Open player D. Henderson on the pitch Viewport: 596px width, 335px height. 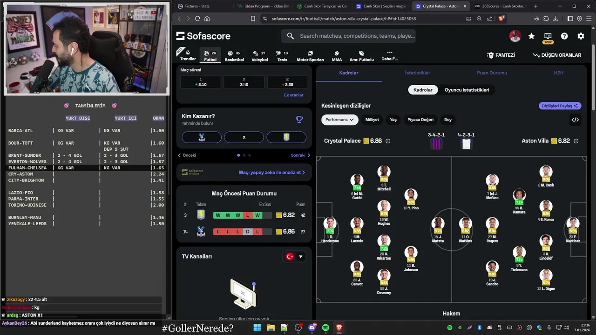[330, 230]
